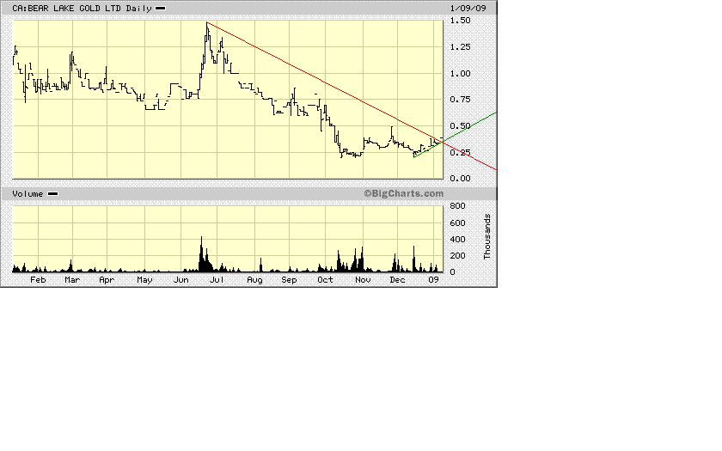Click the late-June price peak at red trendline start
The image size is (722, 451).
point(207,22)
